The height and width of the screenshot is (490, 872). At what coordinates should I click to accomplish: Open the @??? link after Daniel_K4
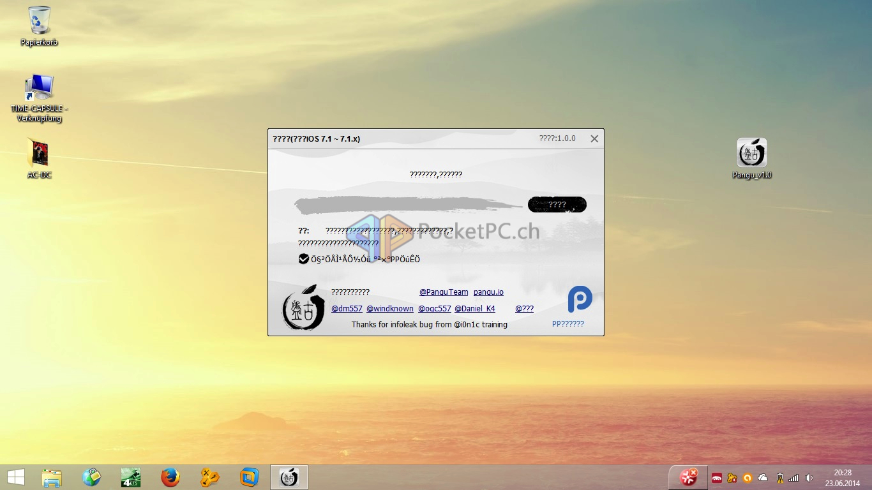pos(524,309)
